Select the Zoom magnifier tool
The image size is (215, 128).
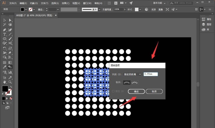click(10, 82)
